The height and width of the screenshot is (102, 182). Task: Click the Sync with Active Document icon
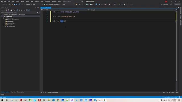[17, 10]
